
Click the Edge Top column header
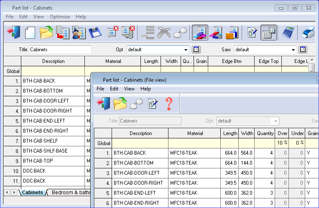pyautogui.click(x=268, y=61)
